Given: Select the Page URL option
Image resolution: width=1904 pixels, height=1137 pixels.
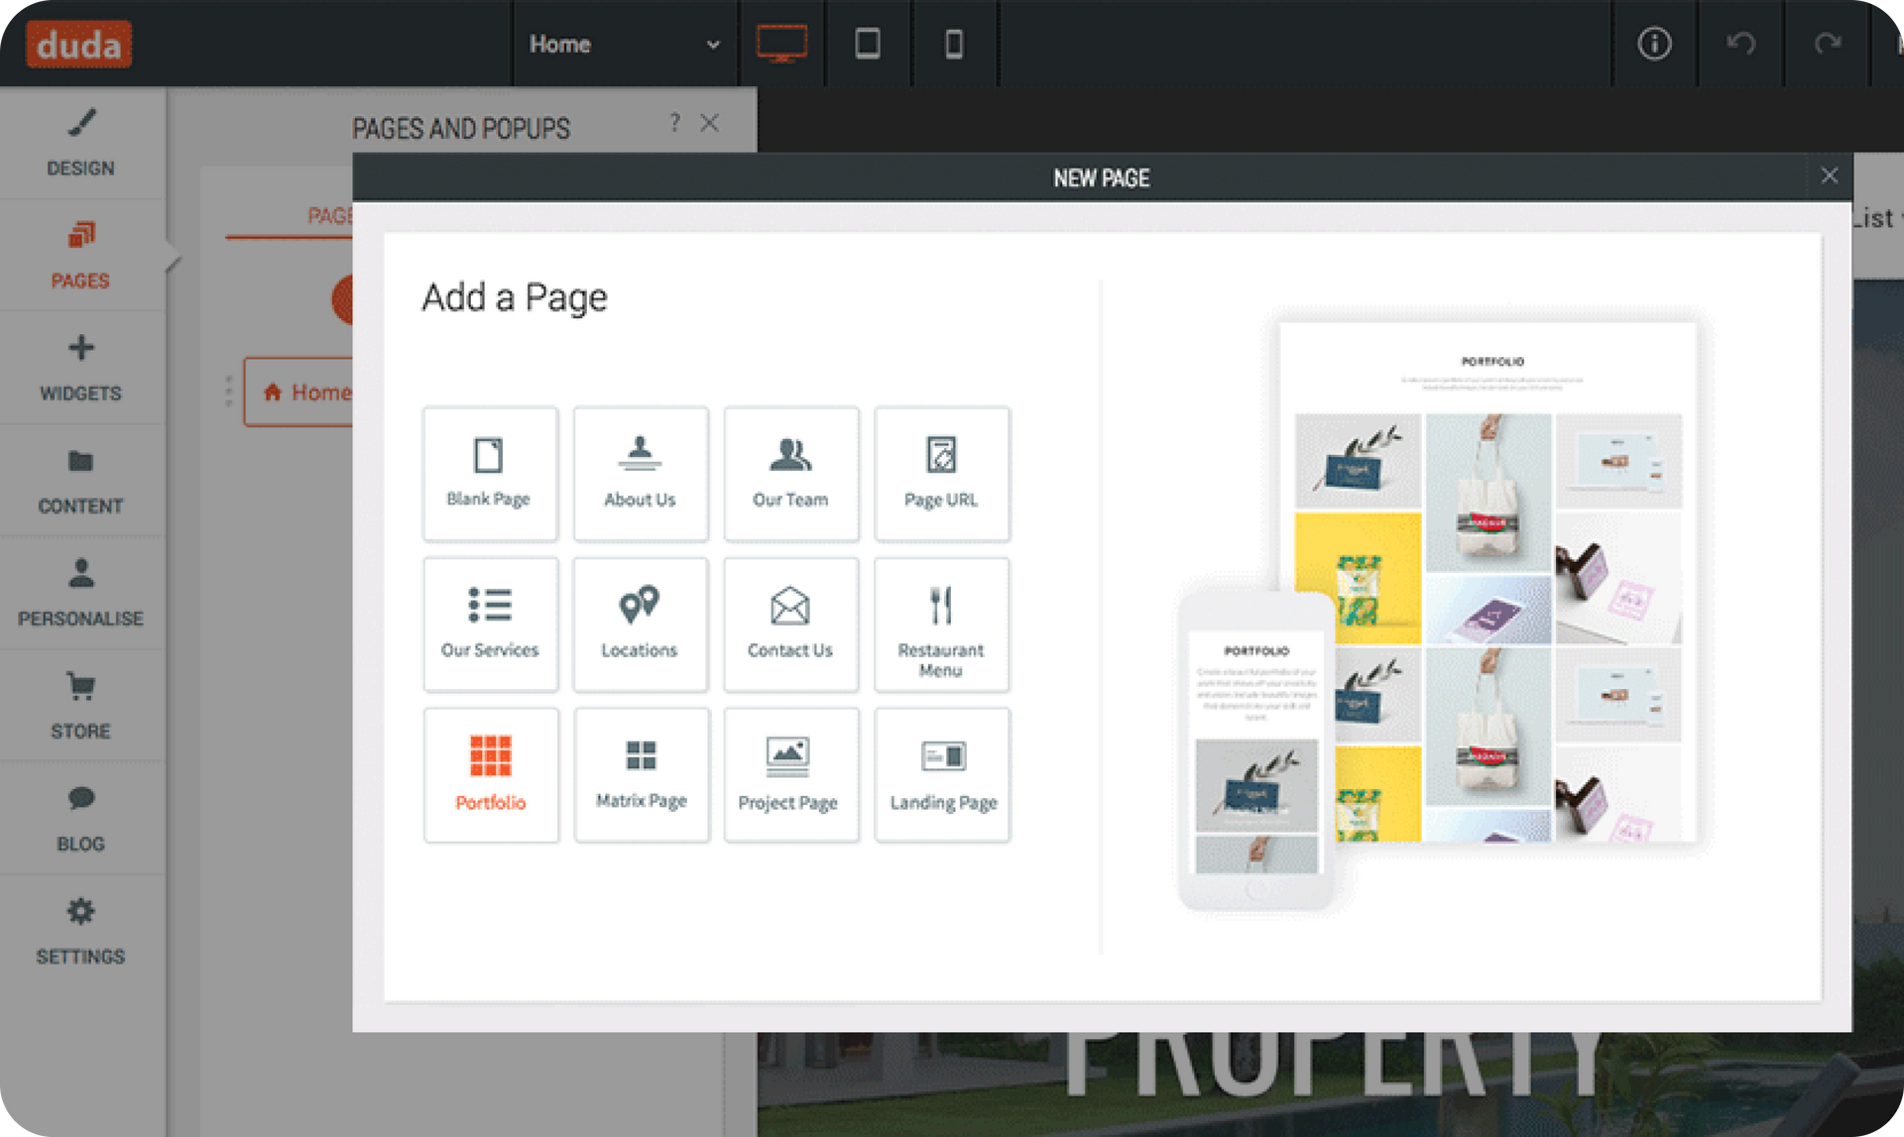Looking at the screenshot, I should (x=942, y=474).
